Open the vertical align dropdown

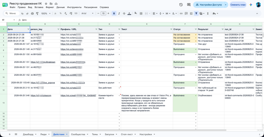click(161, 13)
